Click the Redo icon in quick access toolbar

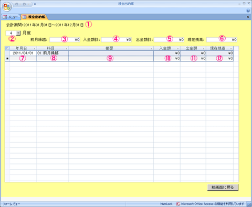[25, 4]
